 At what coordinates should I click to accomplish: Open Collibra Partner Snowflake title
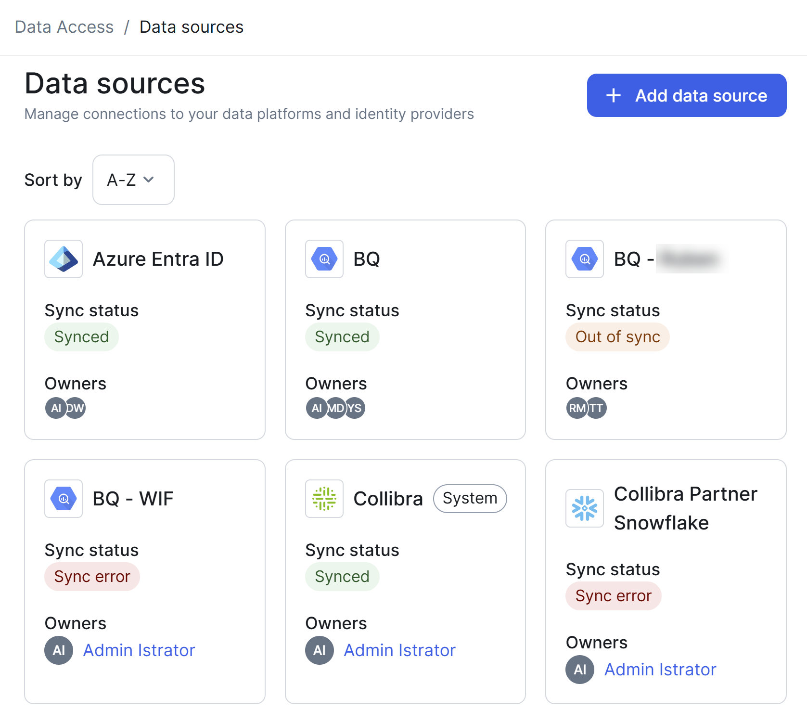(686, 508)
